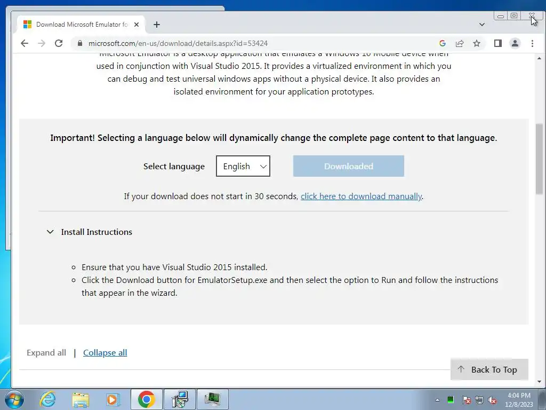Click scrollbar up arrow
This screenshot has height=410, width=546.
coord(540,58)
